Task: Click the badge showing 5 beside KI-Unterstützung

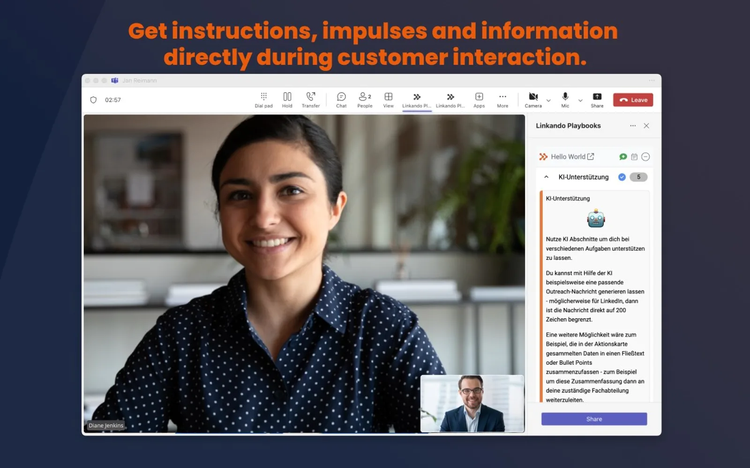Action: pyautogui.click(x=638, y=177)
